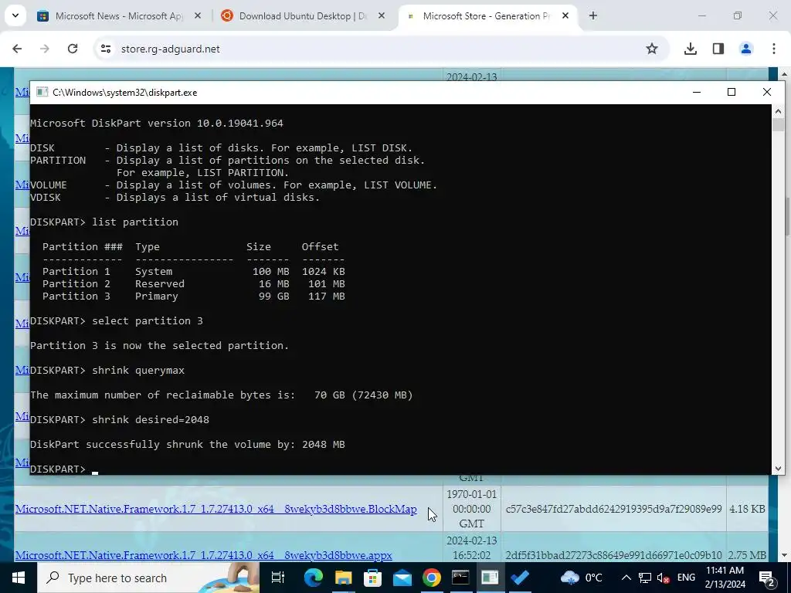Go forward in browser history
The height and width of the screenshot is (593, 791).
coord(45,49)
